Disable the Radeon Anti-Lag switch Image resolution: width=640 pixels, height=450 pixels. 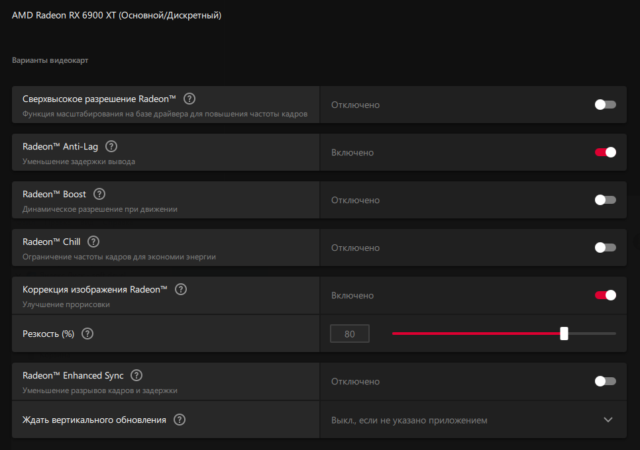(605, 152)
